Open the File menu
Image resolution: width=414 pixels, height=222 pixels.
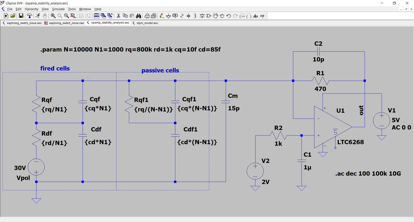point(10,9)
